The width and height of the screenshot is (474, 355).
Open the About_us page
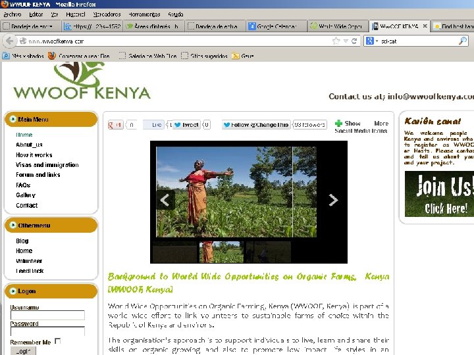point(29,145)
